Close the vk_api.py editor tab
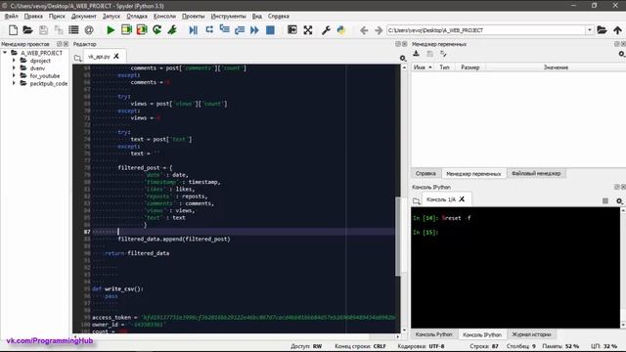The height and width of the screenshot is (352, 626). [116, 57]
